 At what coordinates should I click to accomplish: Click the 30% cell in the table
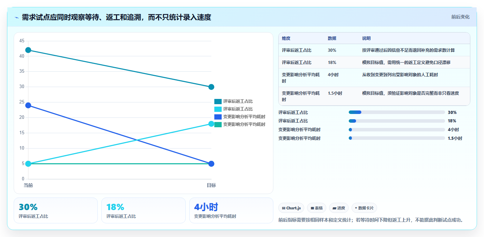(x=332, y=50)
